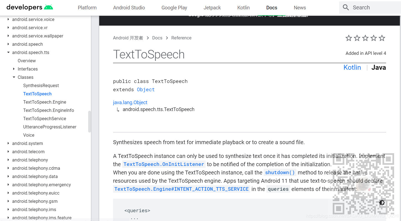Open UtteranceProgressListener class page

click(x=50, y=127)
